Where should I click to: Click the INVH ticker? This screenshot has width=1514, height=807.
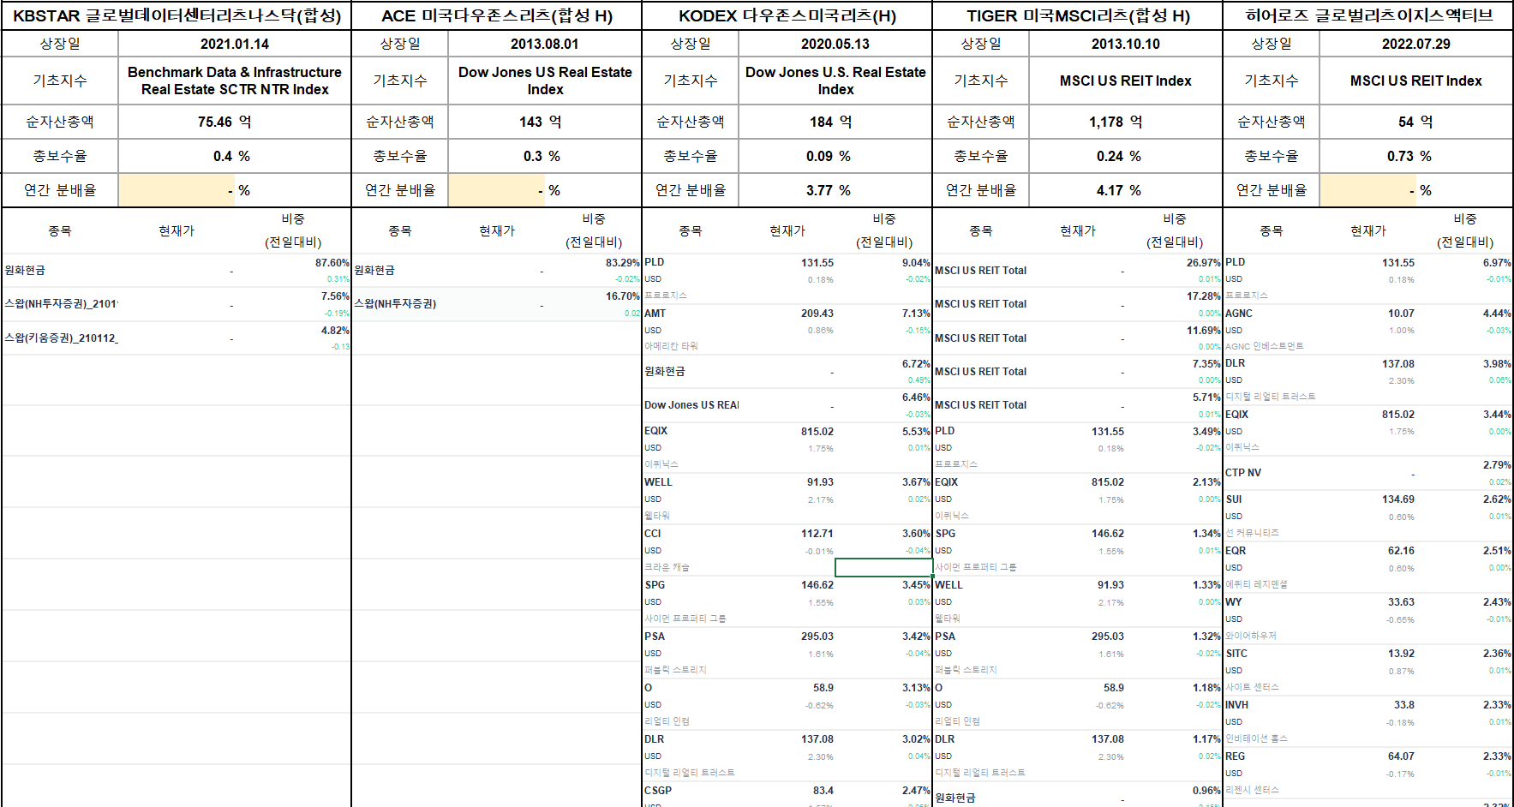[x=1237, y=705]
